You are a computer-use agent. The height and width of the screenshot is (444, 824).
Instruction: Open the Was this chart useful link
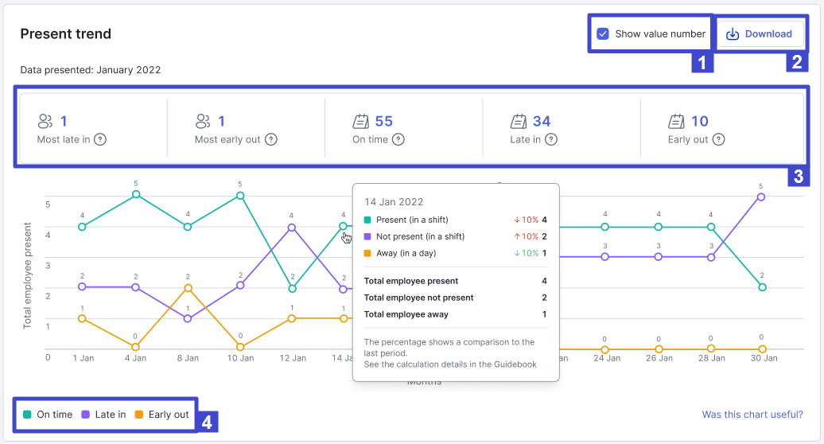(x=752, y=415)
